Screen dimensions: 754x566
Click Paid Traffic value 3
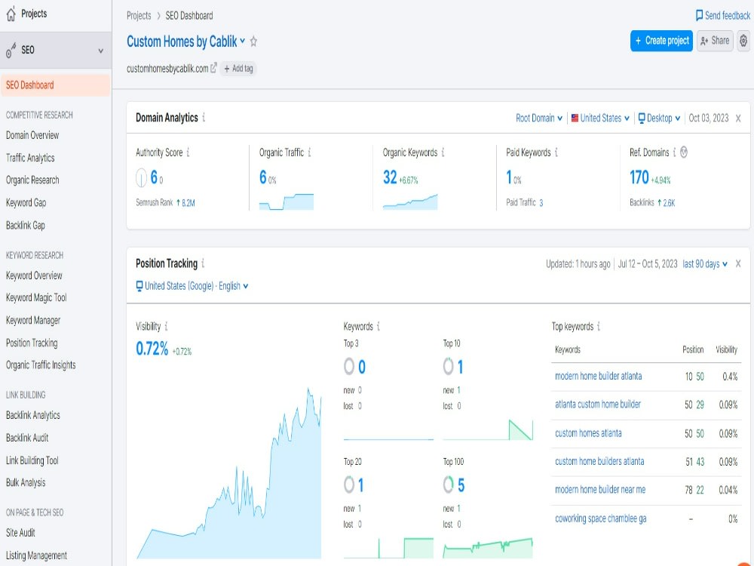[541, 202]
